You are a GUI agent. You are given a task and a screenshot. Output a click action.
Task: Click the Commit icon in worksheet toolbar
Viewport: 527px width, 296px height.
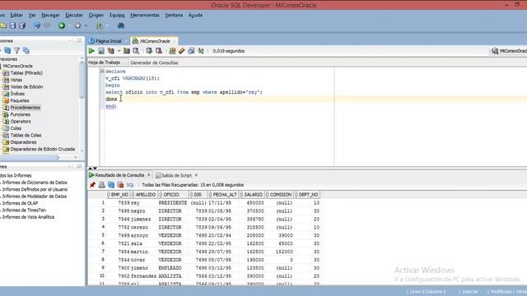(x=149, y=51)
